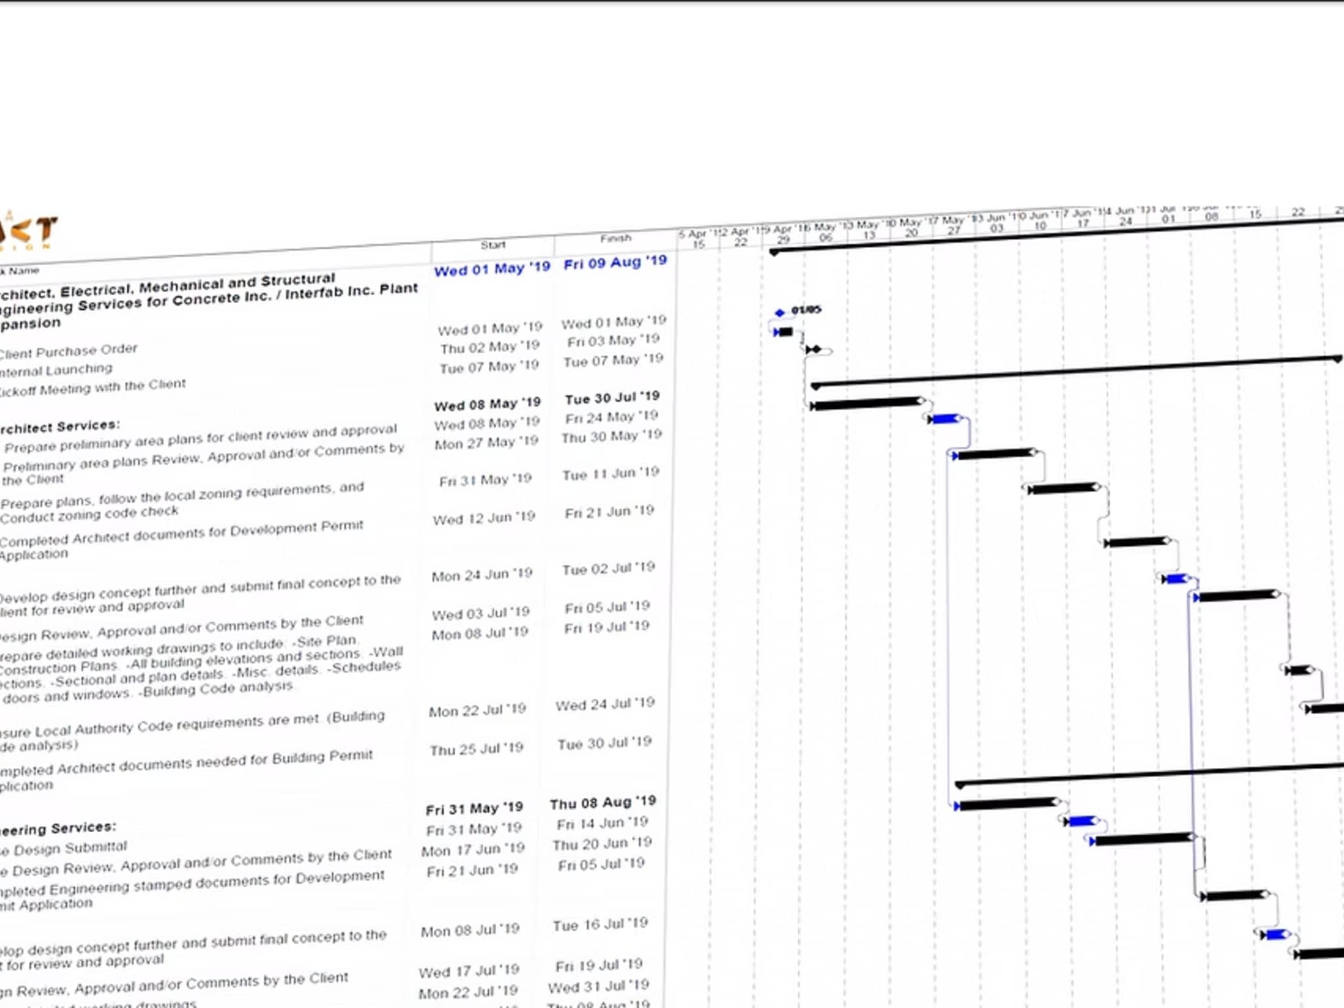Screen dimensions: 1344x1008
Task: Select the Internal Launching task
Action: pyautogui.click(x=56, y=370)
